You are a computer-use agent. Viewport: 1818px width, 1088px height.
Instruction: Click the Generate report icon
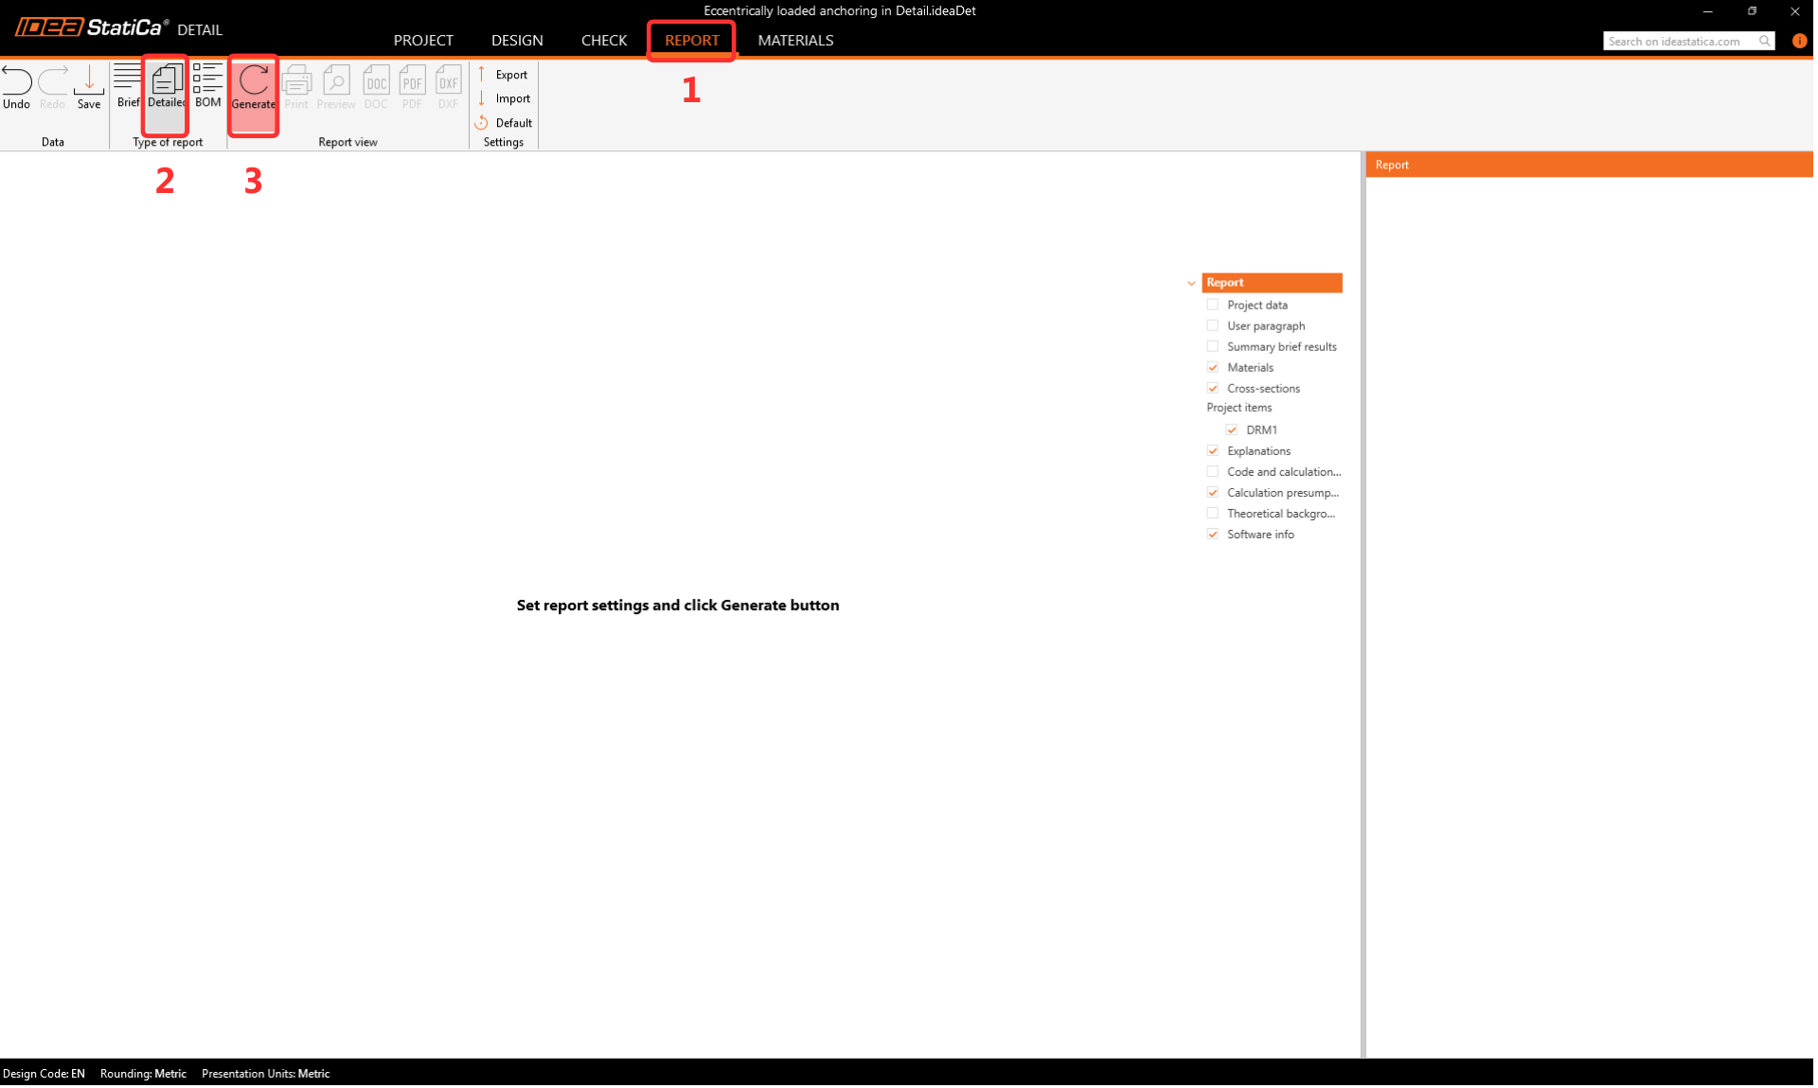(x=253, y=83)
